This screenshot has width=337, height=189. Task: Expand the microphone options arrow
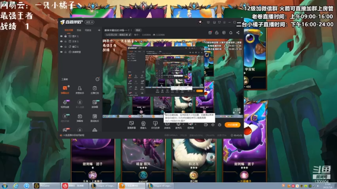[183, 124]
